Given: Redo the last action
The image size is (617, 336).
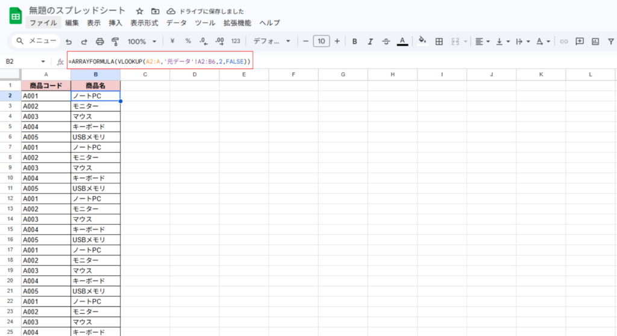Looking at the screenshot, I should [84, 41].
